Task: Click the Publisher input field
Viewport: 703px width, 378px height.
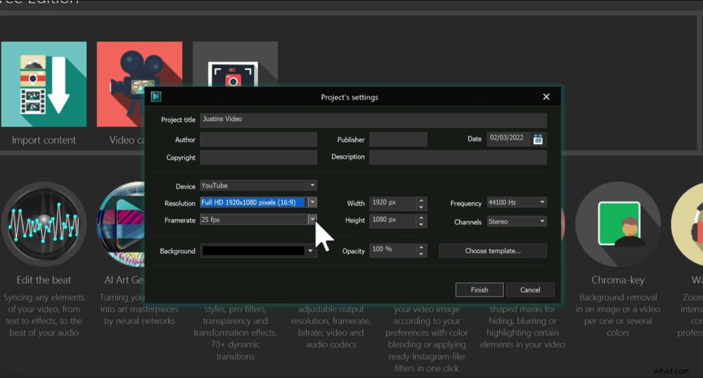Action: pyautogui.click(x=398, y=139)
